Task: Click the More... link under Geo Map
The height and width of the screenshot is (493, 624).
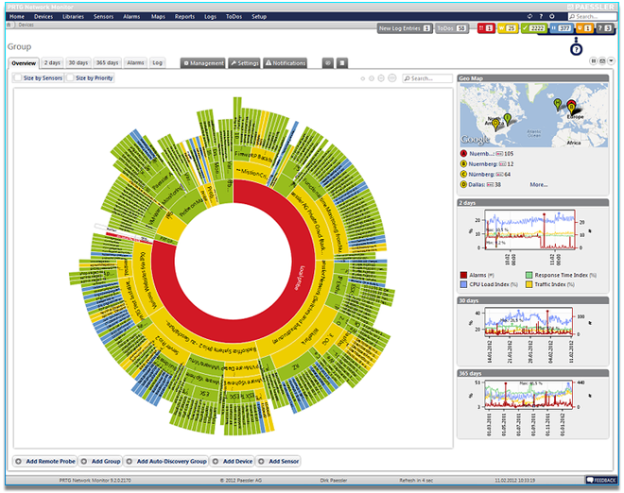Action: 538,185
